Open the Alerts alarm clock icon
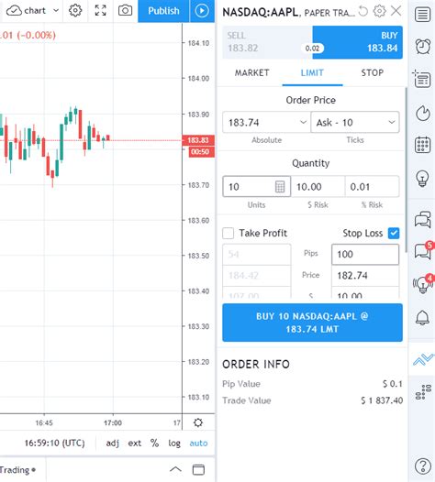Screen dimensions: 435x482 (423, 47)
